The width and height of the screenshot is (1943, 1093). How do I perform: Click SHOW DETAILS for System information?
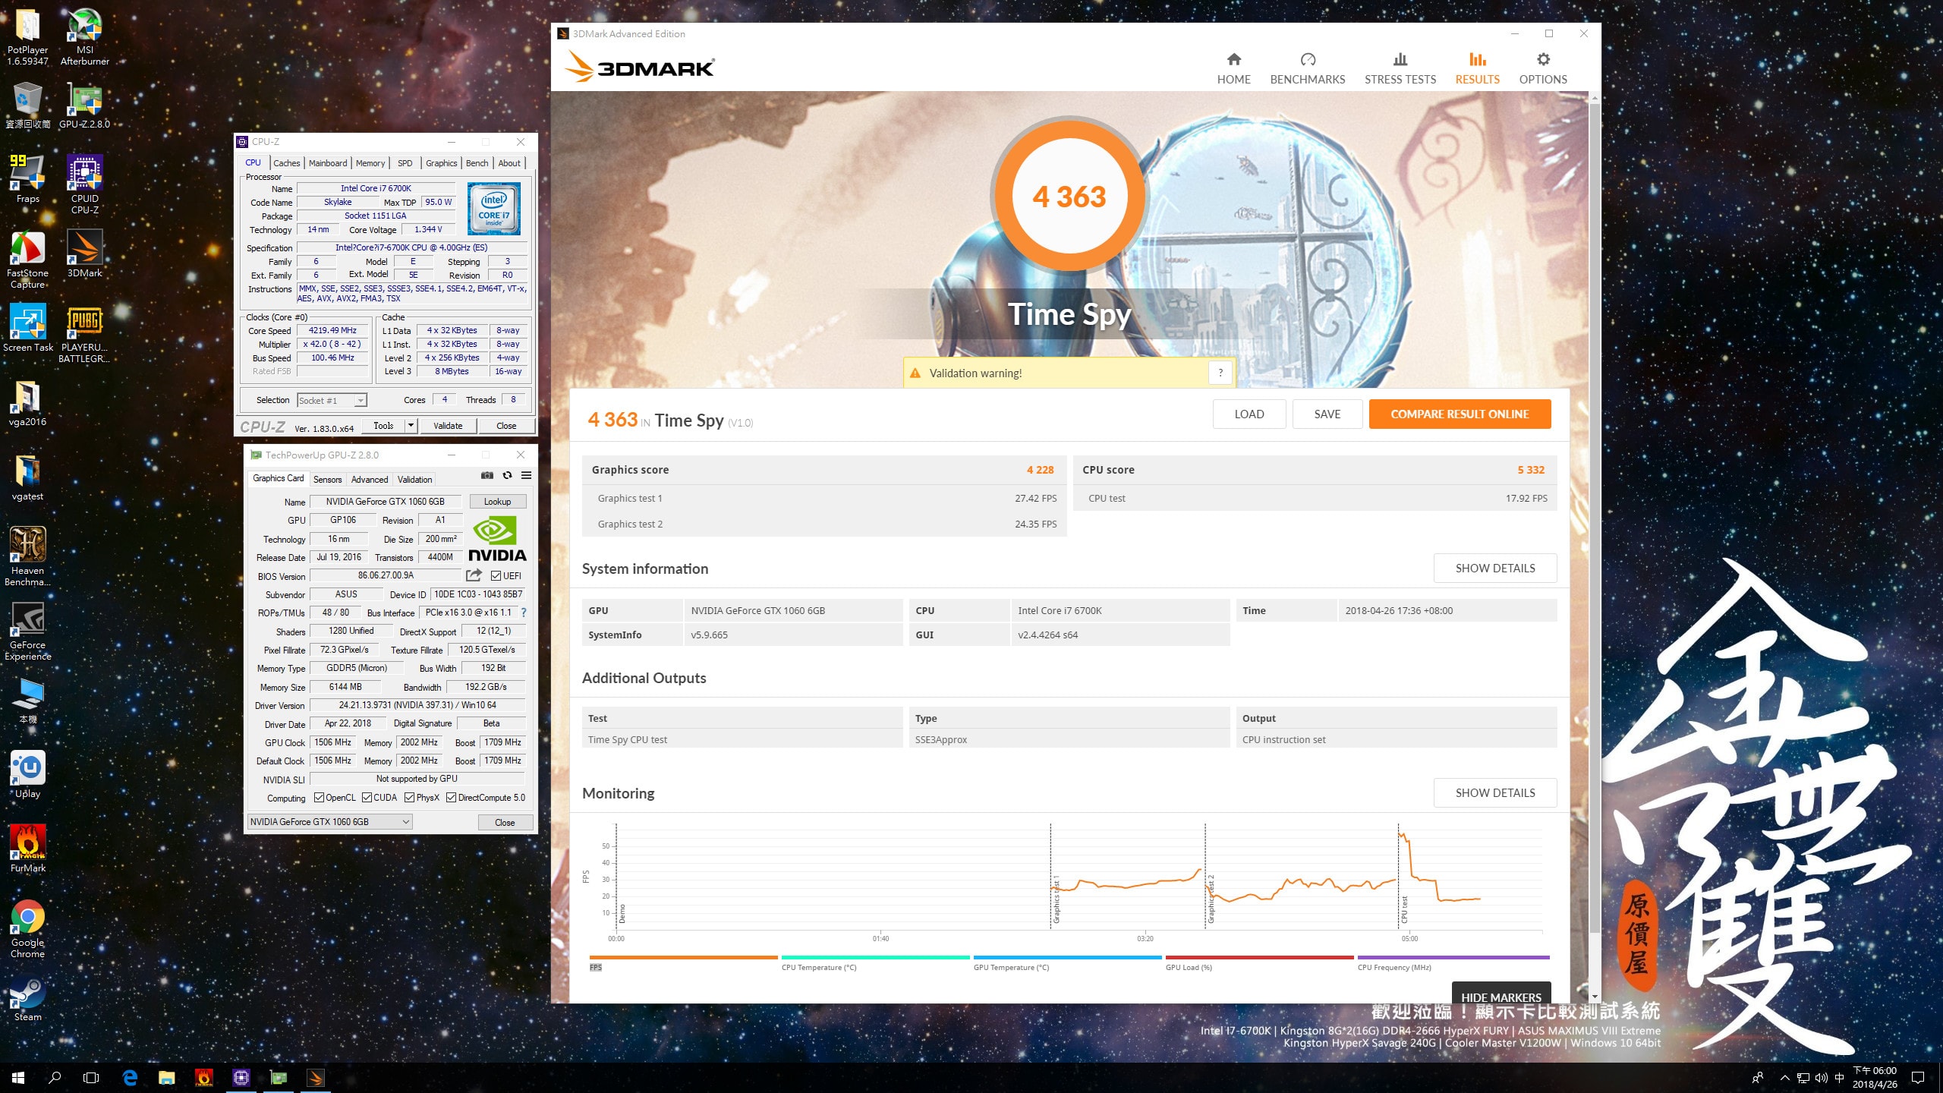click(x=1494, y=569)
